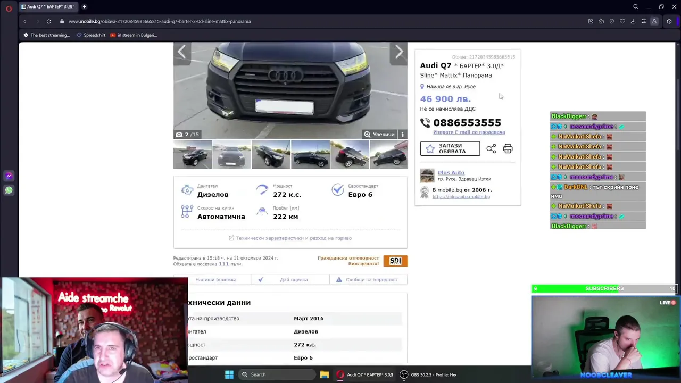The image size is (681, 383).
Task: Open File Explorer from taskbar
Action: pos(324,374)
